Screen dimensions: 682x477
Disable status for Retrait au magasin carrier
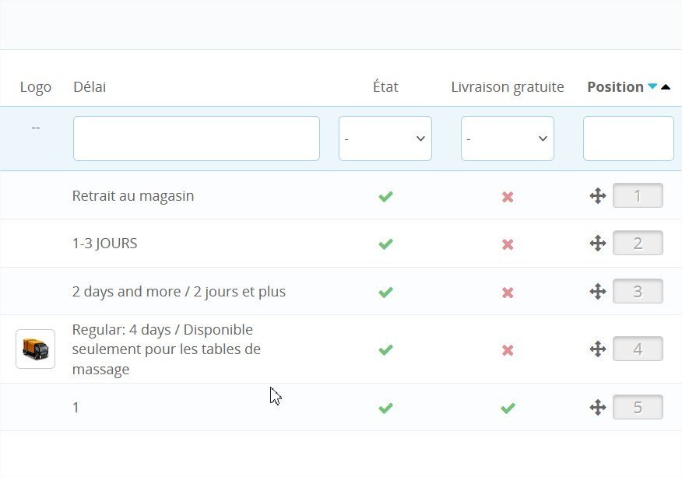[x=385, y=196]
